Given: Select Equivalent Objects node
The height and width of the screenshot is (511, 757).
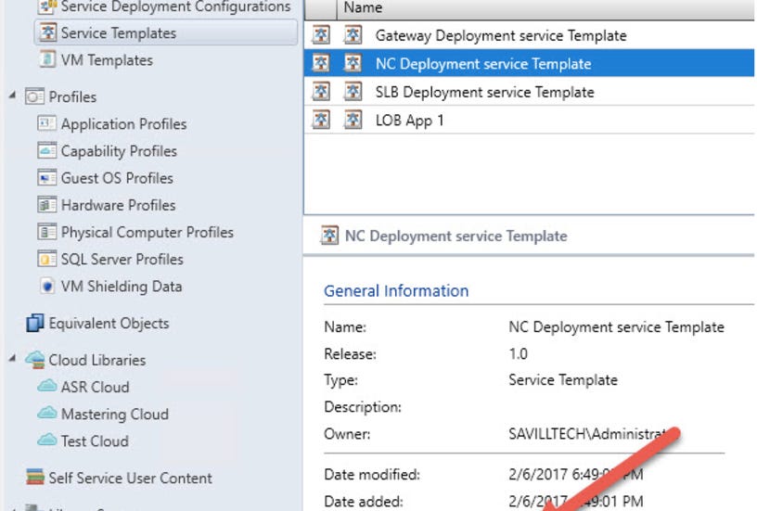Looking at the screenshot, I should 109,324.
